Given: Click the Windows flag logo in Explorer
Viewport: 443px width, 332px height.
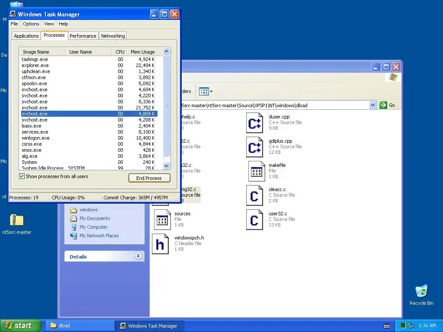Looking at the screenshot, I should pos(393,77).
